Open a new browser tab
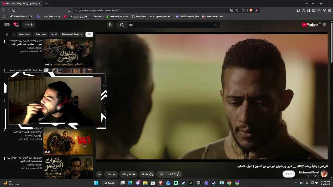Image resolution: width=333 pixels, height=187 pixels. pos(46,3)
